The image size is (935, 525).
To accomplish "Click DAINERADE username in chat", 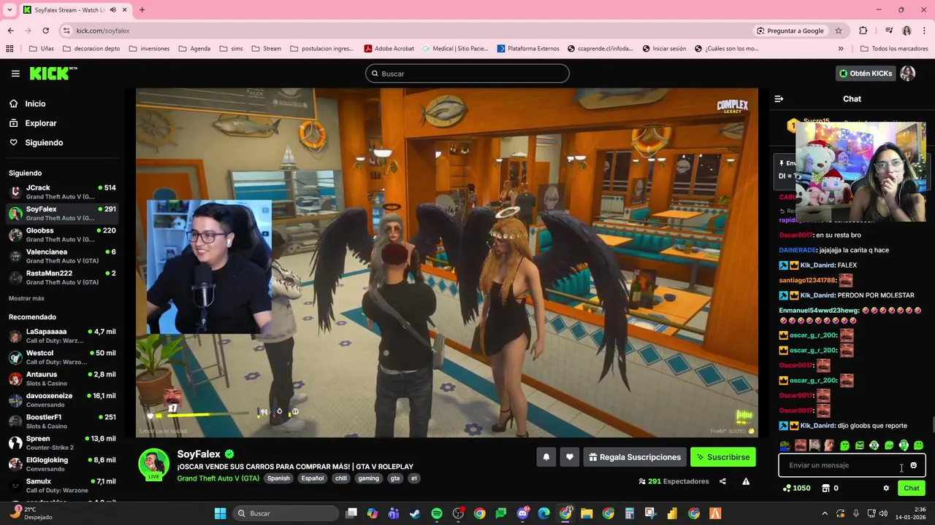I will [x=798, y=250].
